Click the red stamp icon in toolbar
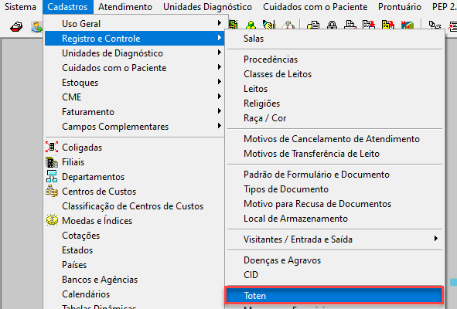The width and height of the screenshot is (457, 309). [x=16, y=27]
